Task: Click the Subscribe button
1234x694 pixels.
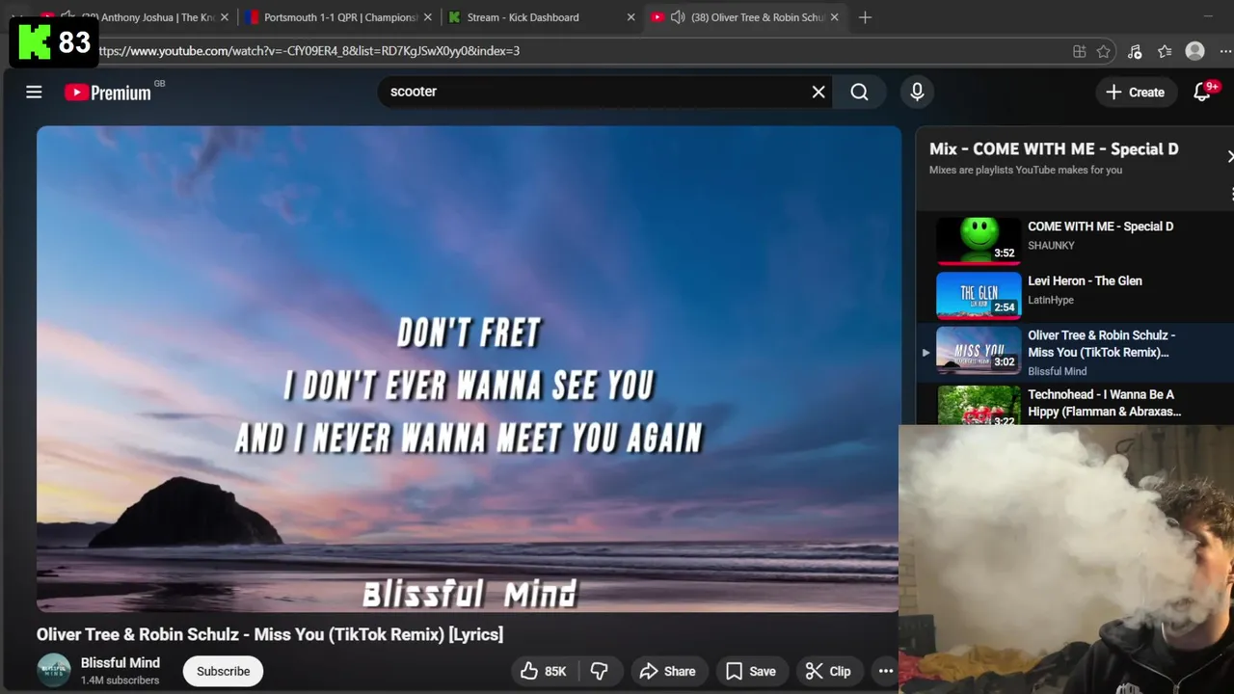Action: coord(223,671)
